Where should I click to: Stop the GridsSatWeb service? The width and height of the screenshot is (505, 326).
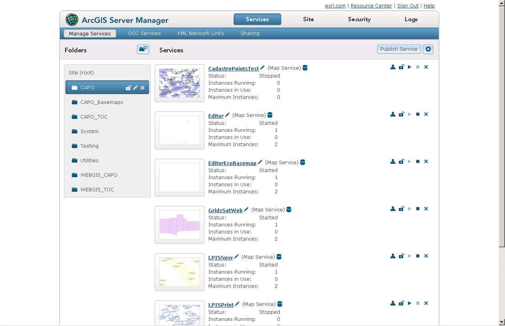tap(418, 209)
